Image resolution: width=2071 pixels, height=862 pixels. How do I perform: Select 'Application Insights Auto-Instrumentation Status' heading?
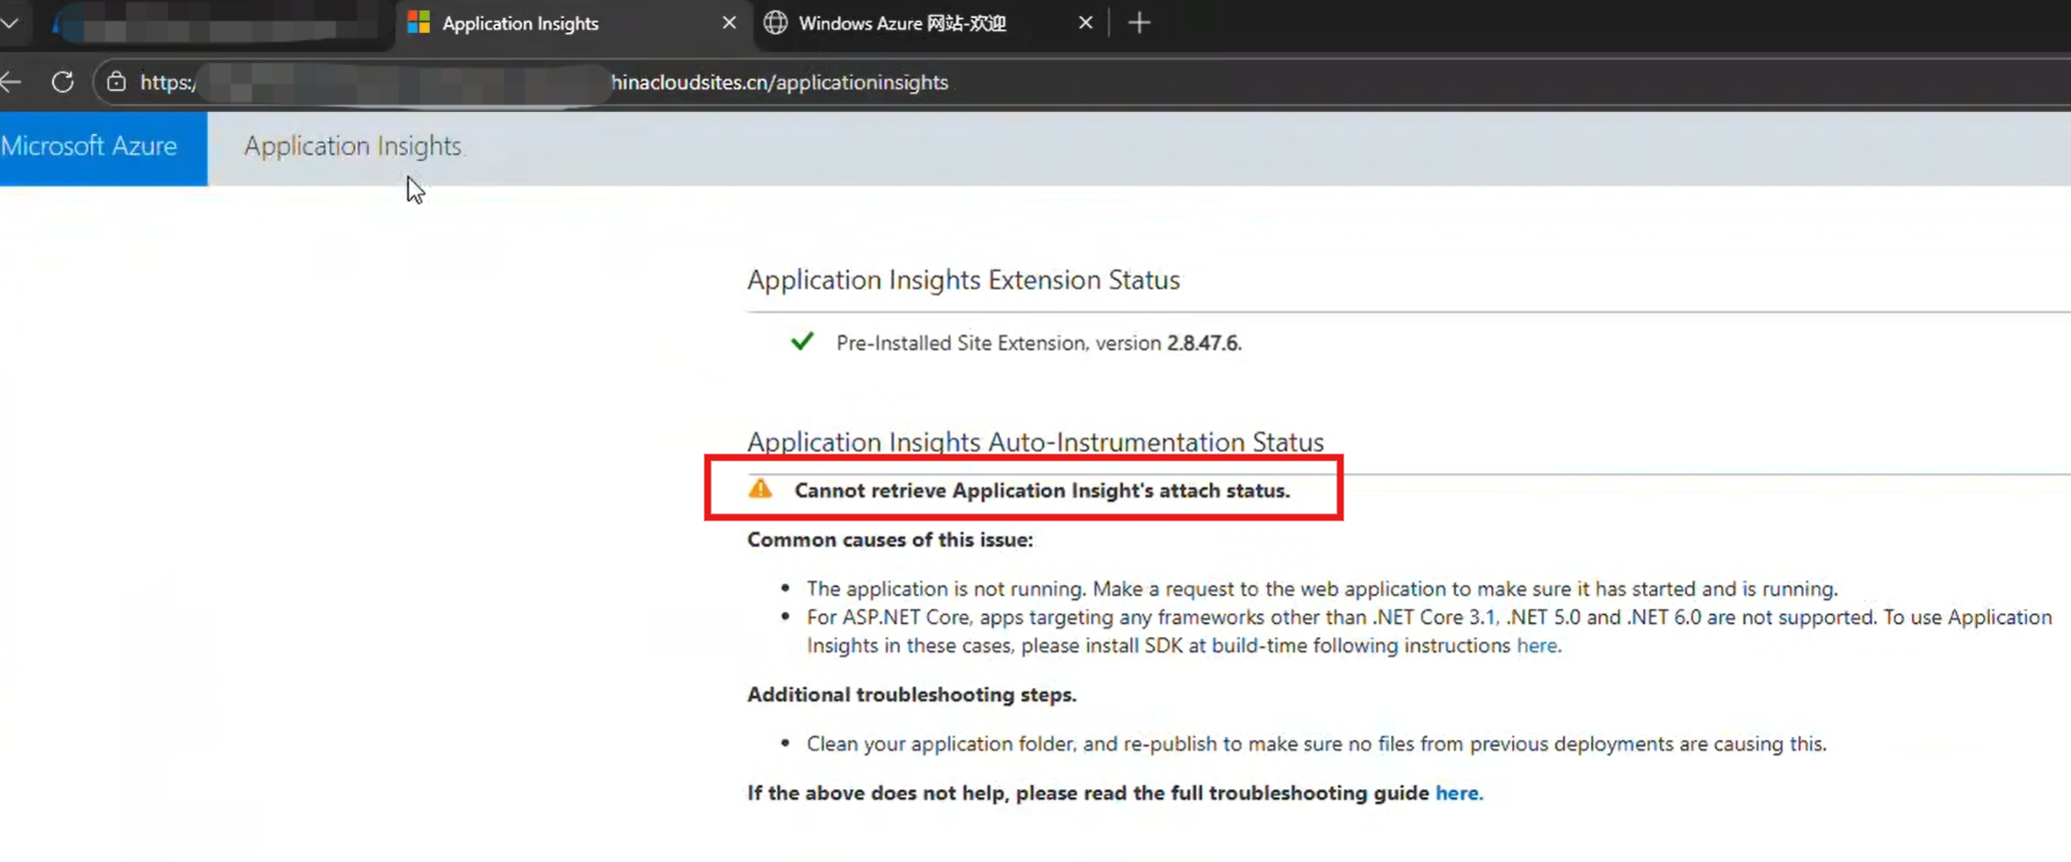coord(1035,441)
